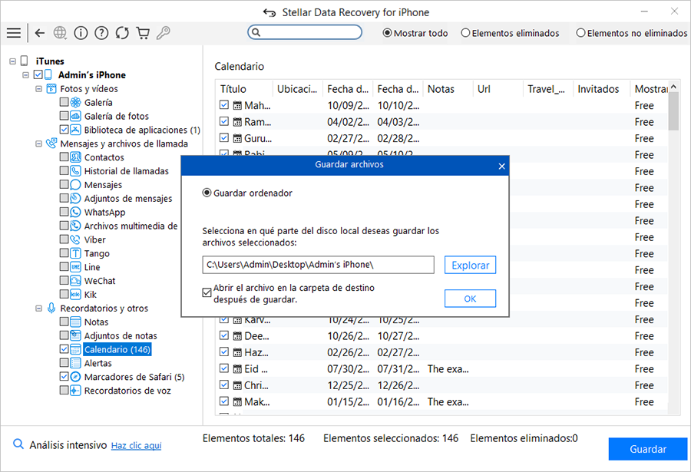
Task: Click the Contactos tree icon
Action: (76, 157)
